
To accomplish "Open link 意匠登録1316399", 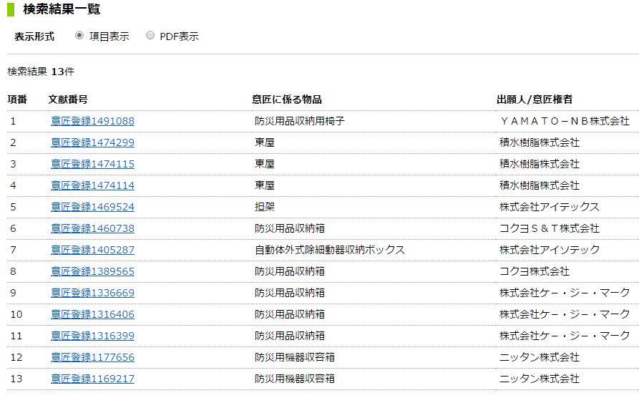I will (92, 336).
